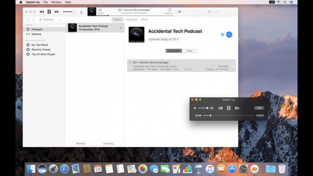Image resolution: width=313 pixels, height=176 pixels.
Task: Open the File menu
Action: point(46,2)
